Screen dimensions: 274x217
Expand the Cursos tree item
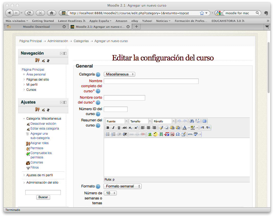tap(24, 90)
